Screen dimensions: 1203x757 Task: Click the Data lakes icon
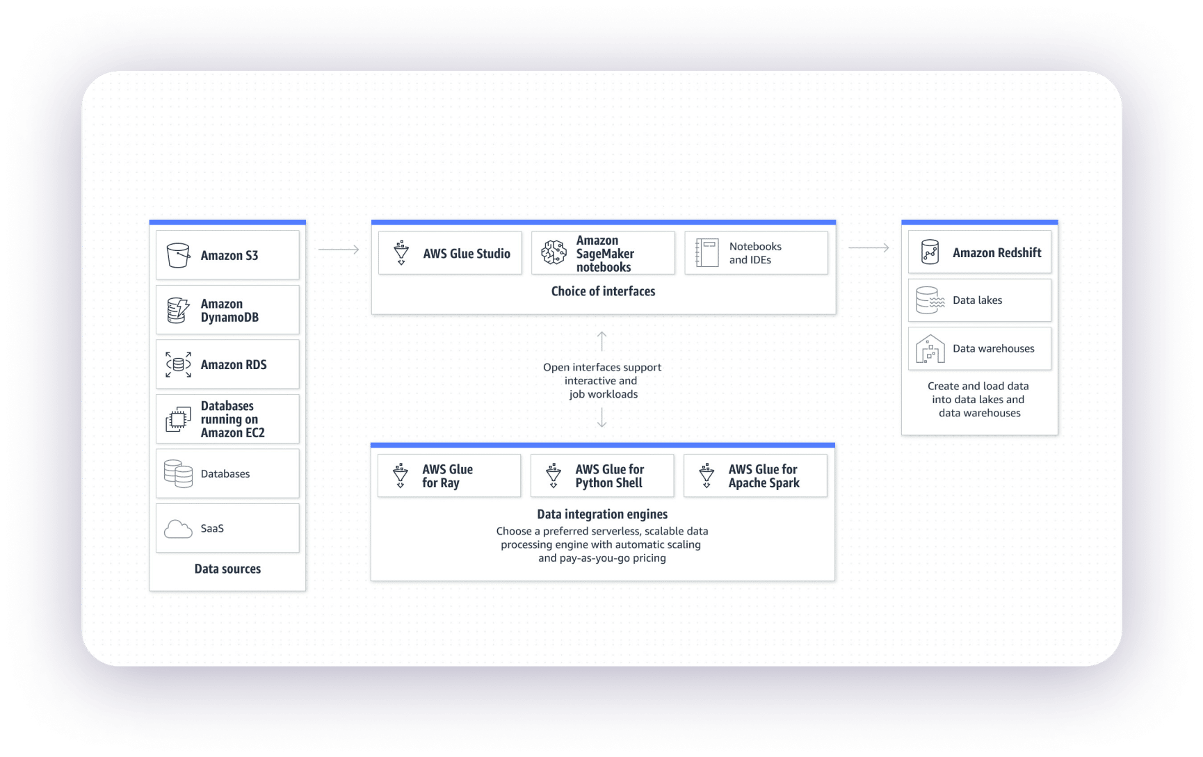pyautogui.click(x=930, y=300)
